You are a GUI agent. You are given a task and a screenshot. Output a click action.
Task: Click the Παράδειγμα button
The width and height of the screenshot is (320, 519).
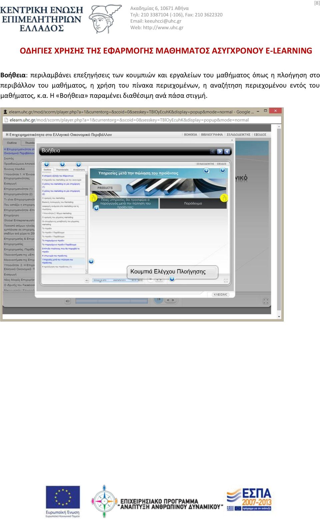[193, 203]
